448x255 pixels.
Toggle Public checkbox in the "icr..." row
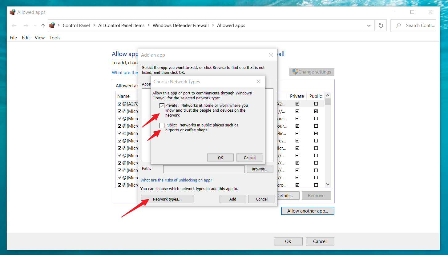pos(316,148)
